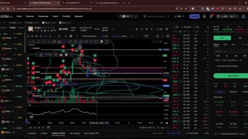Click the token search field

(x=157, y=16)
